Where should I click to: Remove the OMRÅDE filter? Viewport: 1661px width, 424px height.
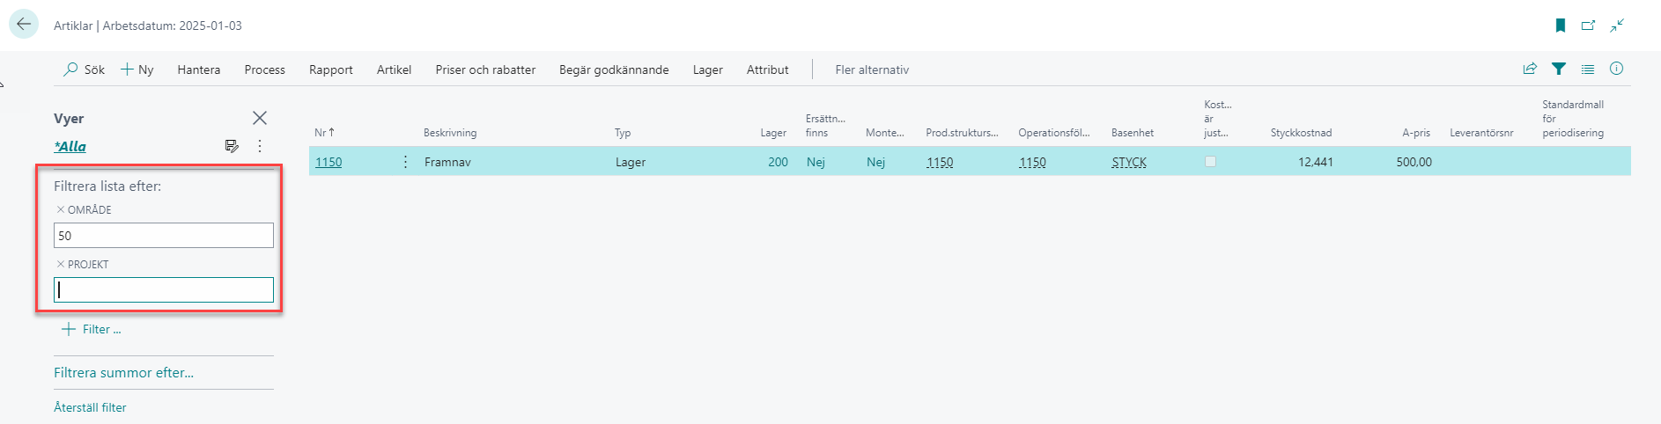click(x=61, y=210)
